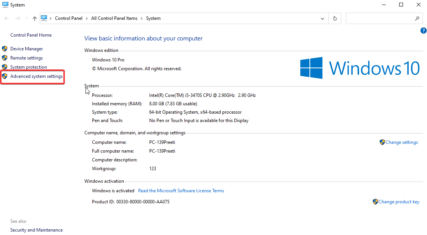Click the System window title icon
Image resolution: width=427 pixels, height=235 pixels.
pyautogui.click(x=5, y=5)
